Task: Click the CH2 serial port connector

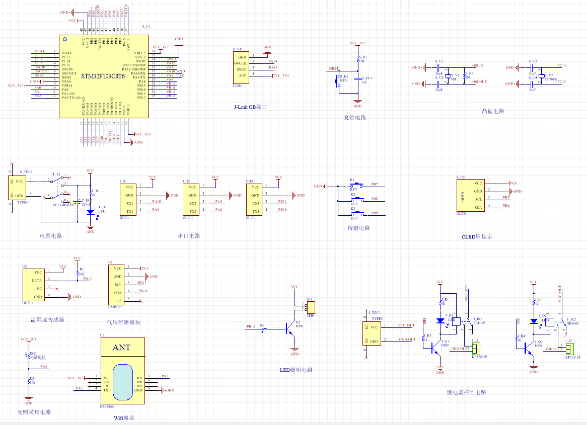Action: coord(191,199)
